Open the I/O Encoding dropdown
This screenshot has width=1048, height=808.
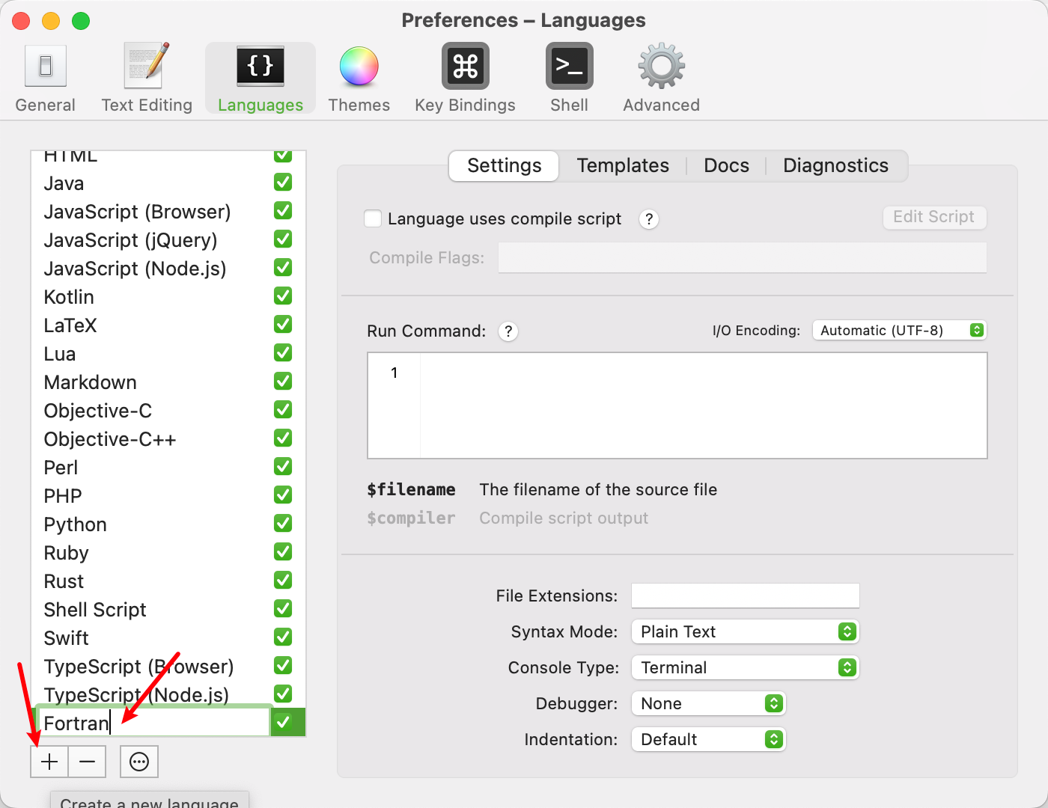pos(899,330)
